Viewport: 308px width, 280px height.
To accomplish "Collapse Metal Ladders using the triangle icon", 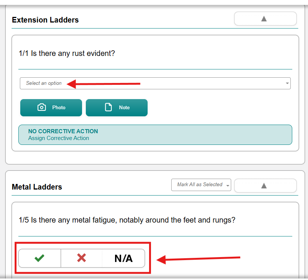I will [x=264, y=185].
